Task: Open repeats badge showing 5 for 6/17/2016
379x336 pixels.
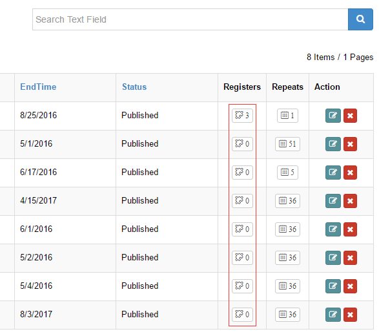Action: tap(287, 173)
